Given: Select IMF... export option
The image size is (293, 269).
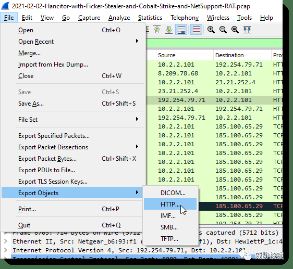Looking at the screenshot, I should [170, 216].
